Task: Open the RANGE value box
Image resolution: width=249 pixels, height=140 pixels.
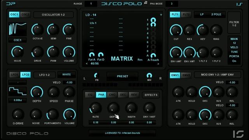Action: 91,3
